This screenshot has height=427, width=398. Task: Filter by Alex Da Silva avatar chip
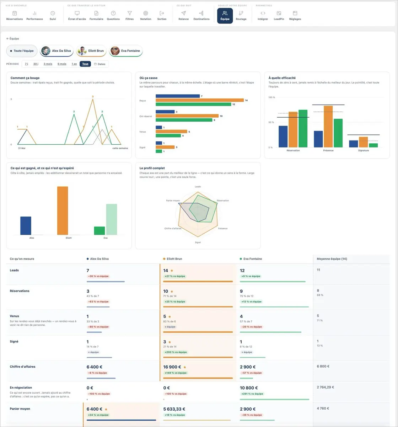click(x=57, y=51)
